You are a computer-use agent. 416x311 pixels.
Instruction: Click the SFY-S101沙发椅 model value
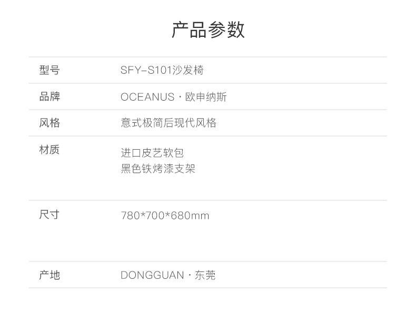click(x=162, y=71)
